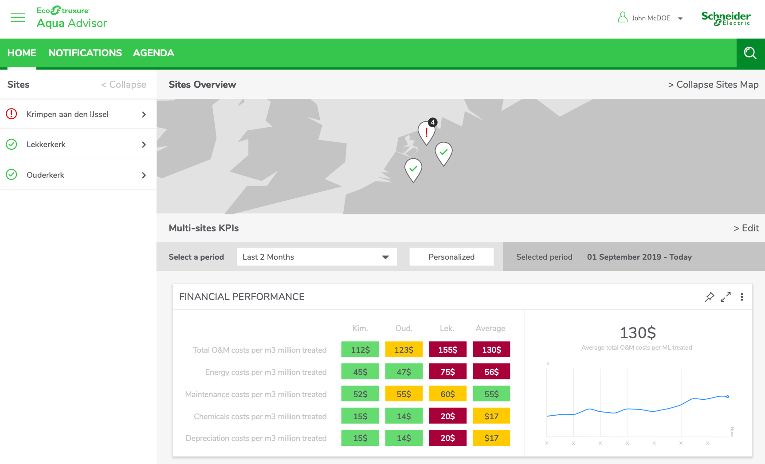Click Maintenance costs row label
The height and width of the screenshot is (464, 765).
click(x=256, y=394)
